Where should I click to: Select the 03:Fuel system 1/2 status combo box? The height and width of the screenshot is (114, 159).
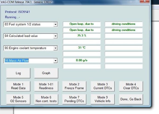click(31, 24)
